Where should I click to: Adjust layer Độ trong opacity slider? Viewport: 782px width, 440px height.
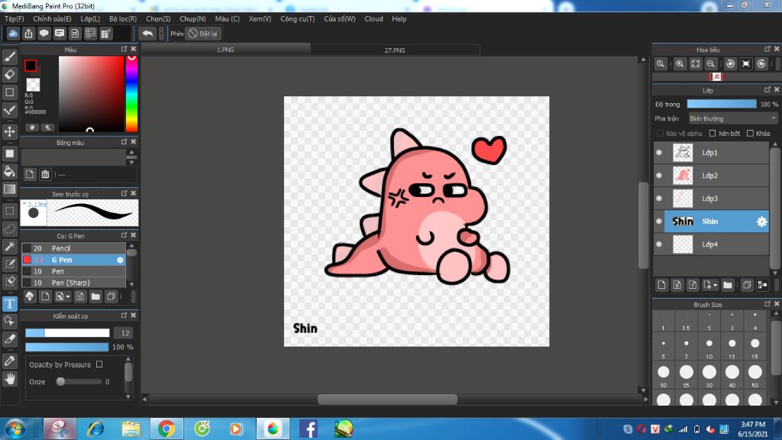(x=721, y=104)
